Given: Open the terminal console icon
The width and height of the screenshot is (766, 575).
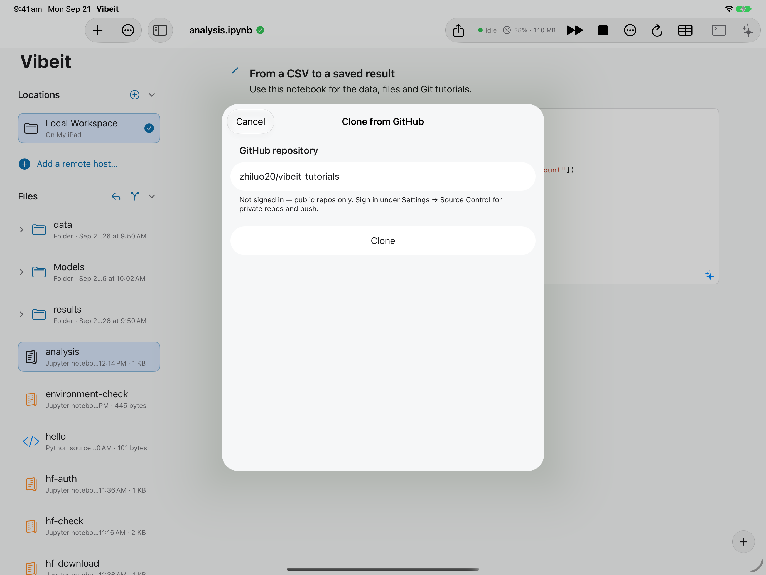Looking at the screenshot, I should [x=719, y=30].
